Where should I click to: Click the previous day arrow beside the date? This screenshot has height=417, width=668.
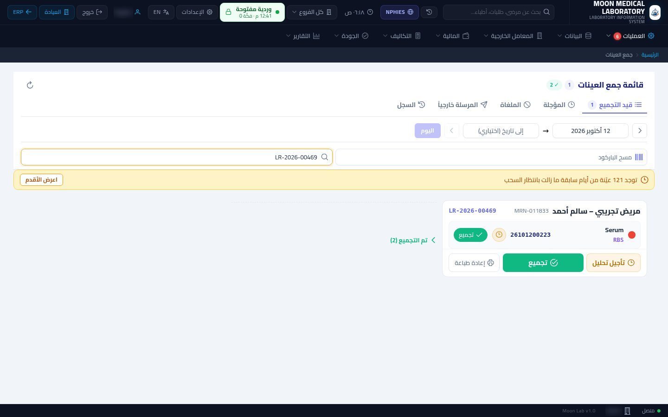tap(640, 131)
